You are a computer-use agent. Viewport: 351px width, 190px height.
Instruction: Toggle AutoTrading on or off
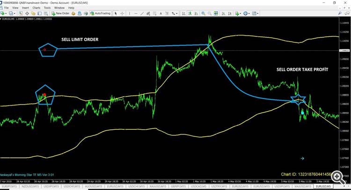(100, 14)
